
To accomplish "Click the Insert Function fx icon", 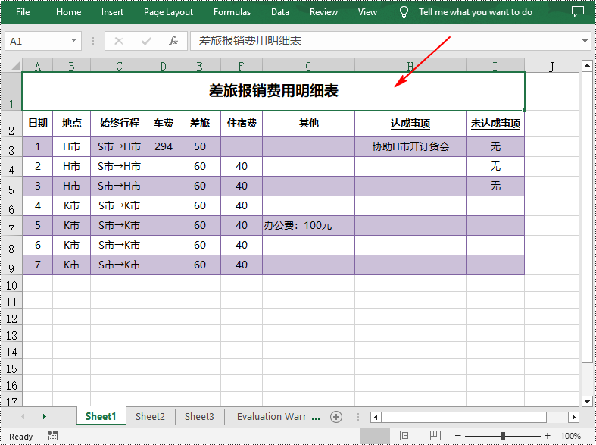I will click(x=173, y=41).
